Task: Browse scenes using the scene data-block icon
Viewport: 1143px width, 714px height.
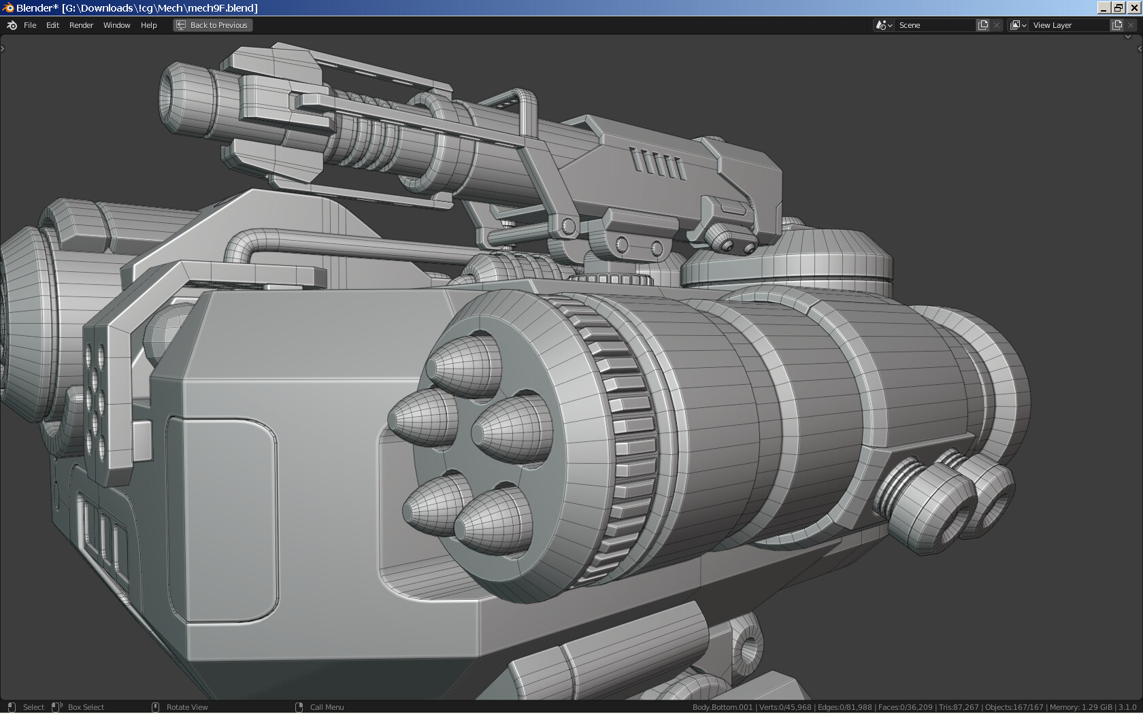Action: click(880, 25)
